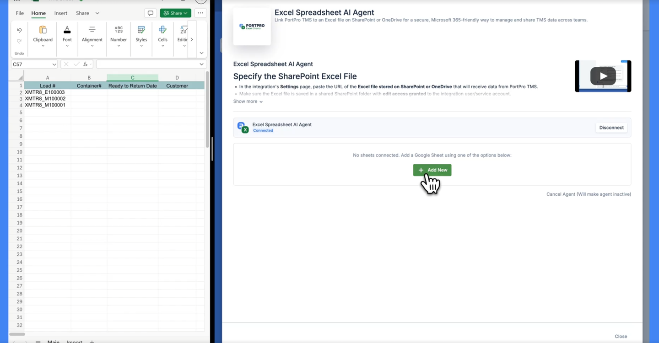This screenshot has height=343, width=659.
Task: Click the fx insert function icon
Action: 86,64
